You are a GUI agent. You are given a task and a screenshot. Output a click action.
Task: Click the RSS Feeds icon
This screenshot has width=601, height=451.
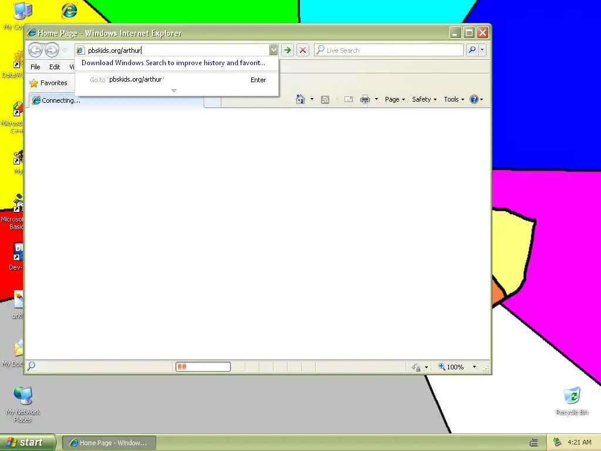325,100
